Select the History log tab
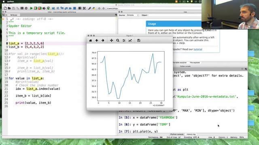The image size is (259, 145). [191, 134]
